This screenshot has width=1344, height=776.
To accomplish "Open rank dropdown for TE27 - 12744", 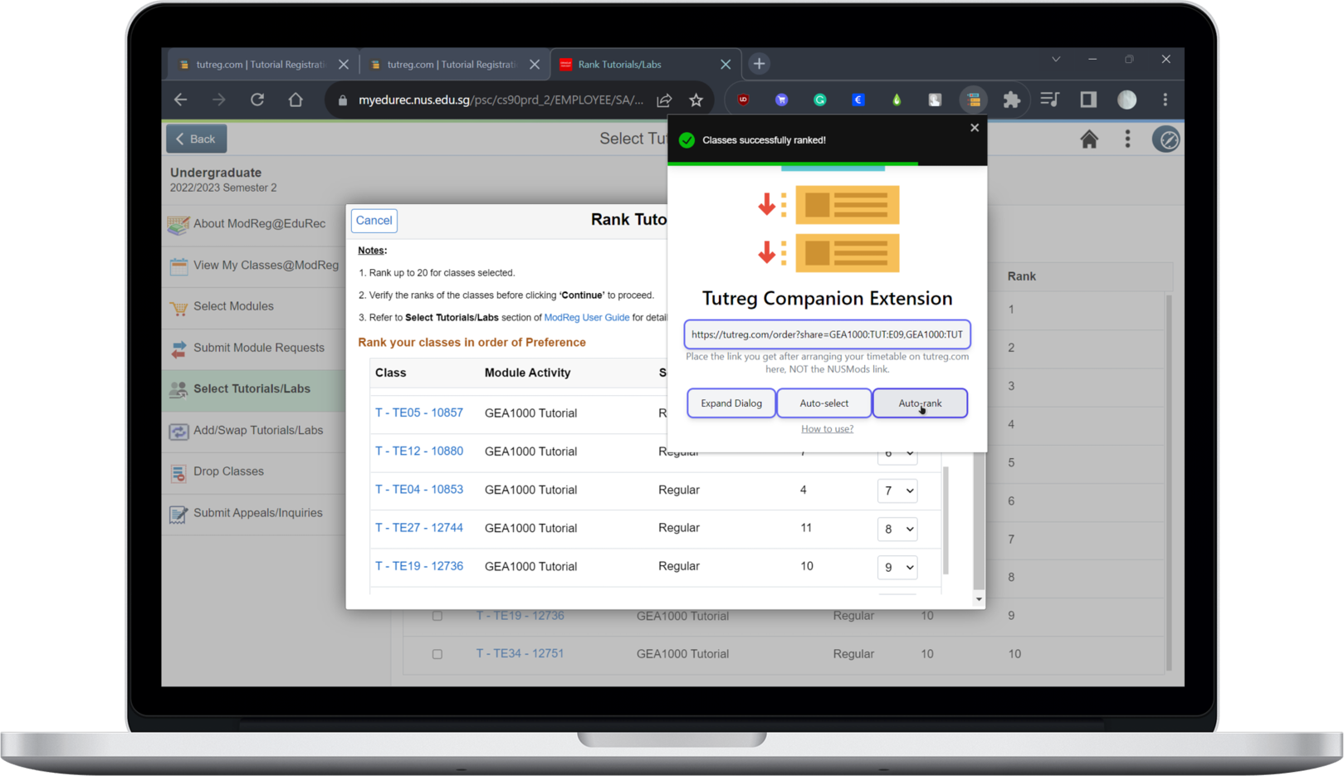I will click(x=897, y=529).
